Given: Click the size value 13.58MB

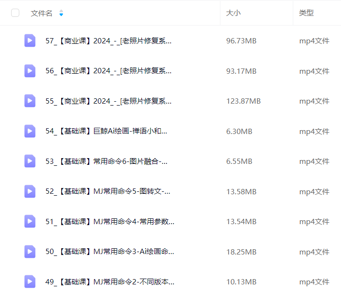Looking at the screenshot, I should click(x=241, y=191).
